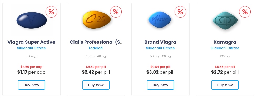This screenshot has height=98, width=257.
Task: Open the orange C20 pill image
Action: 97,20
